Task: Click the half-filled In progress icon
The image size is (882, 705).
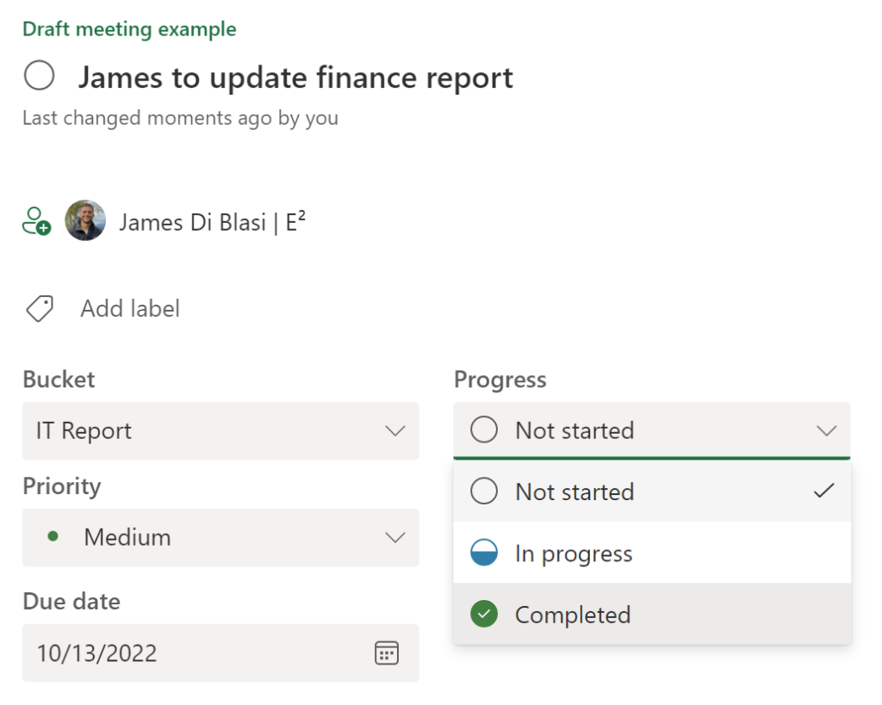Action: coord(484,553)
